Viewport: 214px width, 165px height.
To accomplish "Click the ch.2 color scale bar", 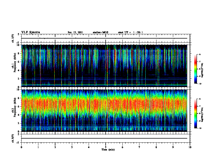I will (x=196, y=114).
